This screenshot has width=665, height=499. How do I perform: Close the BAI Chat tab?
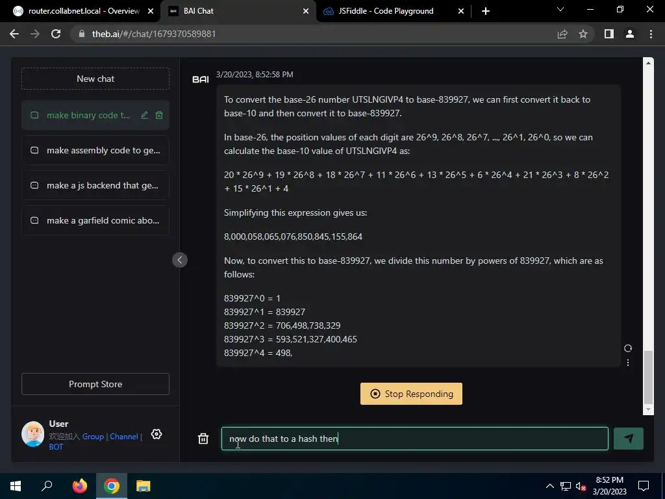click(306, 11)
